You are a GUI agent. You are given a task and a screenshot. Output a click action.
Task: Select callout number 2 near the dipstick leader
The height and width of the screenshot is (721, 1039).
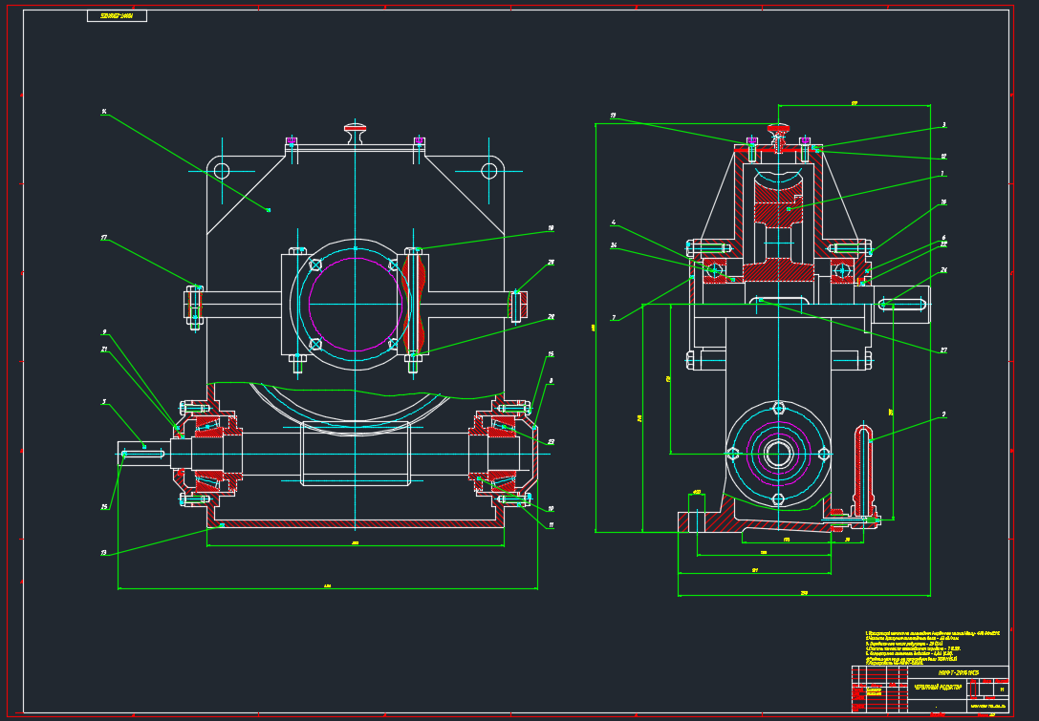tap(943, 414)
